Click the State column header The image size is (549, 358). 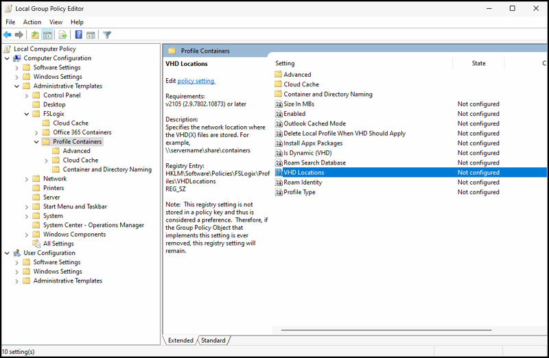(x=478, y=63)
